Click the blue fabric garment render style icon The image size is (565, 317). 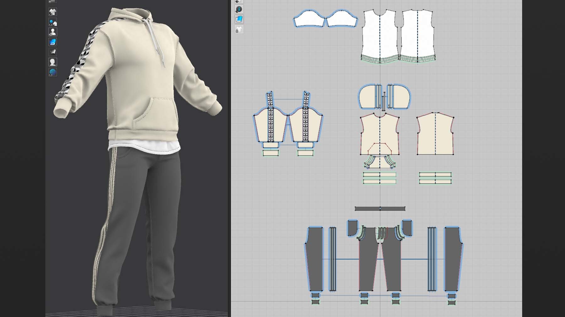point(52,42)
